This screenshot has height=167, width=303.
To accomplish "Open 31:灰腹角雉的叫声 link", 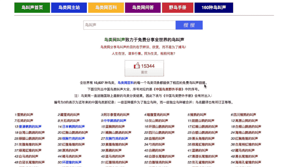I will 28,144.
